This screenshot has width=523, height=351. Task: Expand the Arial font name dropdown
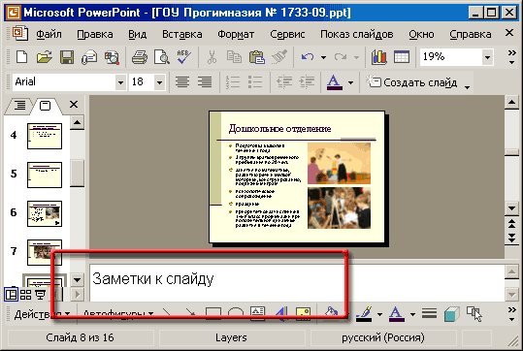(x=120, y=82)
